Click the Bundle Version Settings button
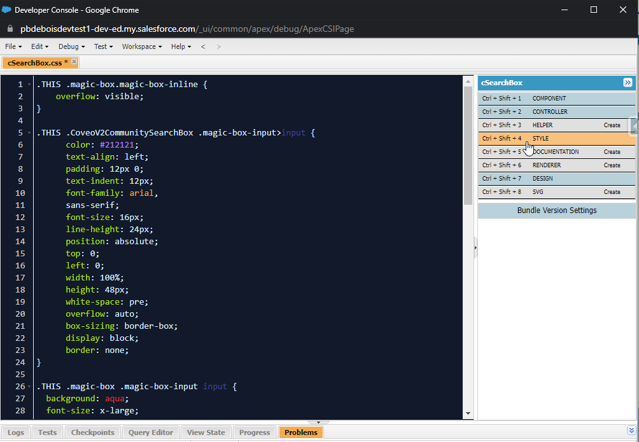Viewport: 639px width, 442px height. point(556,211)
